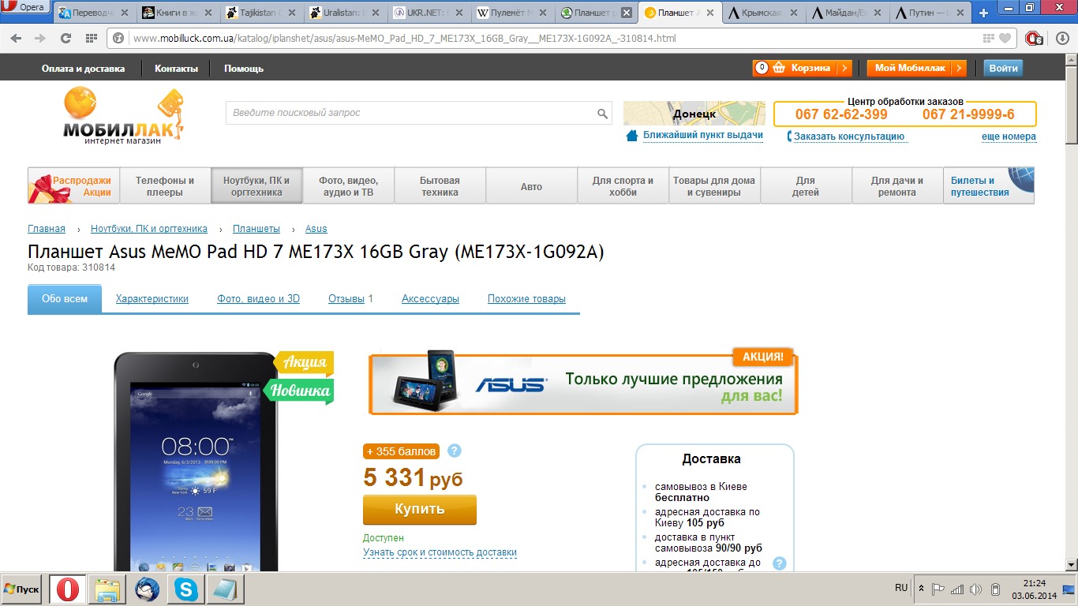1078x606 pixels.
Task: Open Для детей category
Action: [806, 186]
